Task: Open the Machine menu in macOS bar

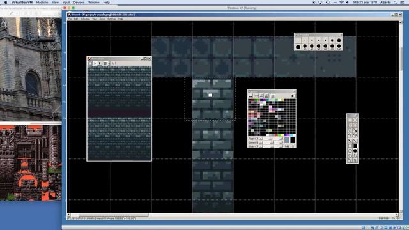Action: pos(42,3)
